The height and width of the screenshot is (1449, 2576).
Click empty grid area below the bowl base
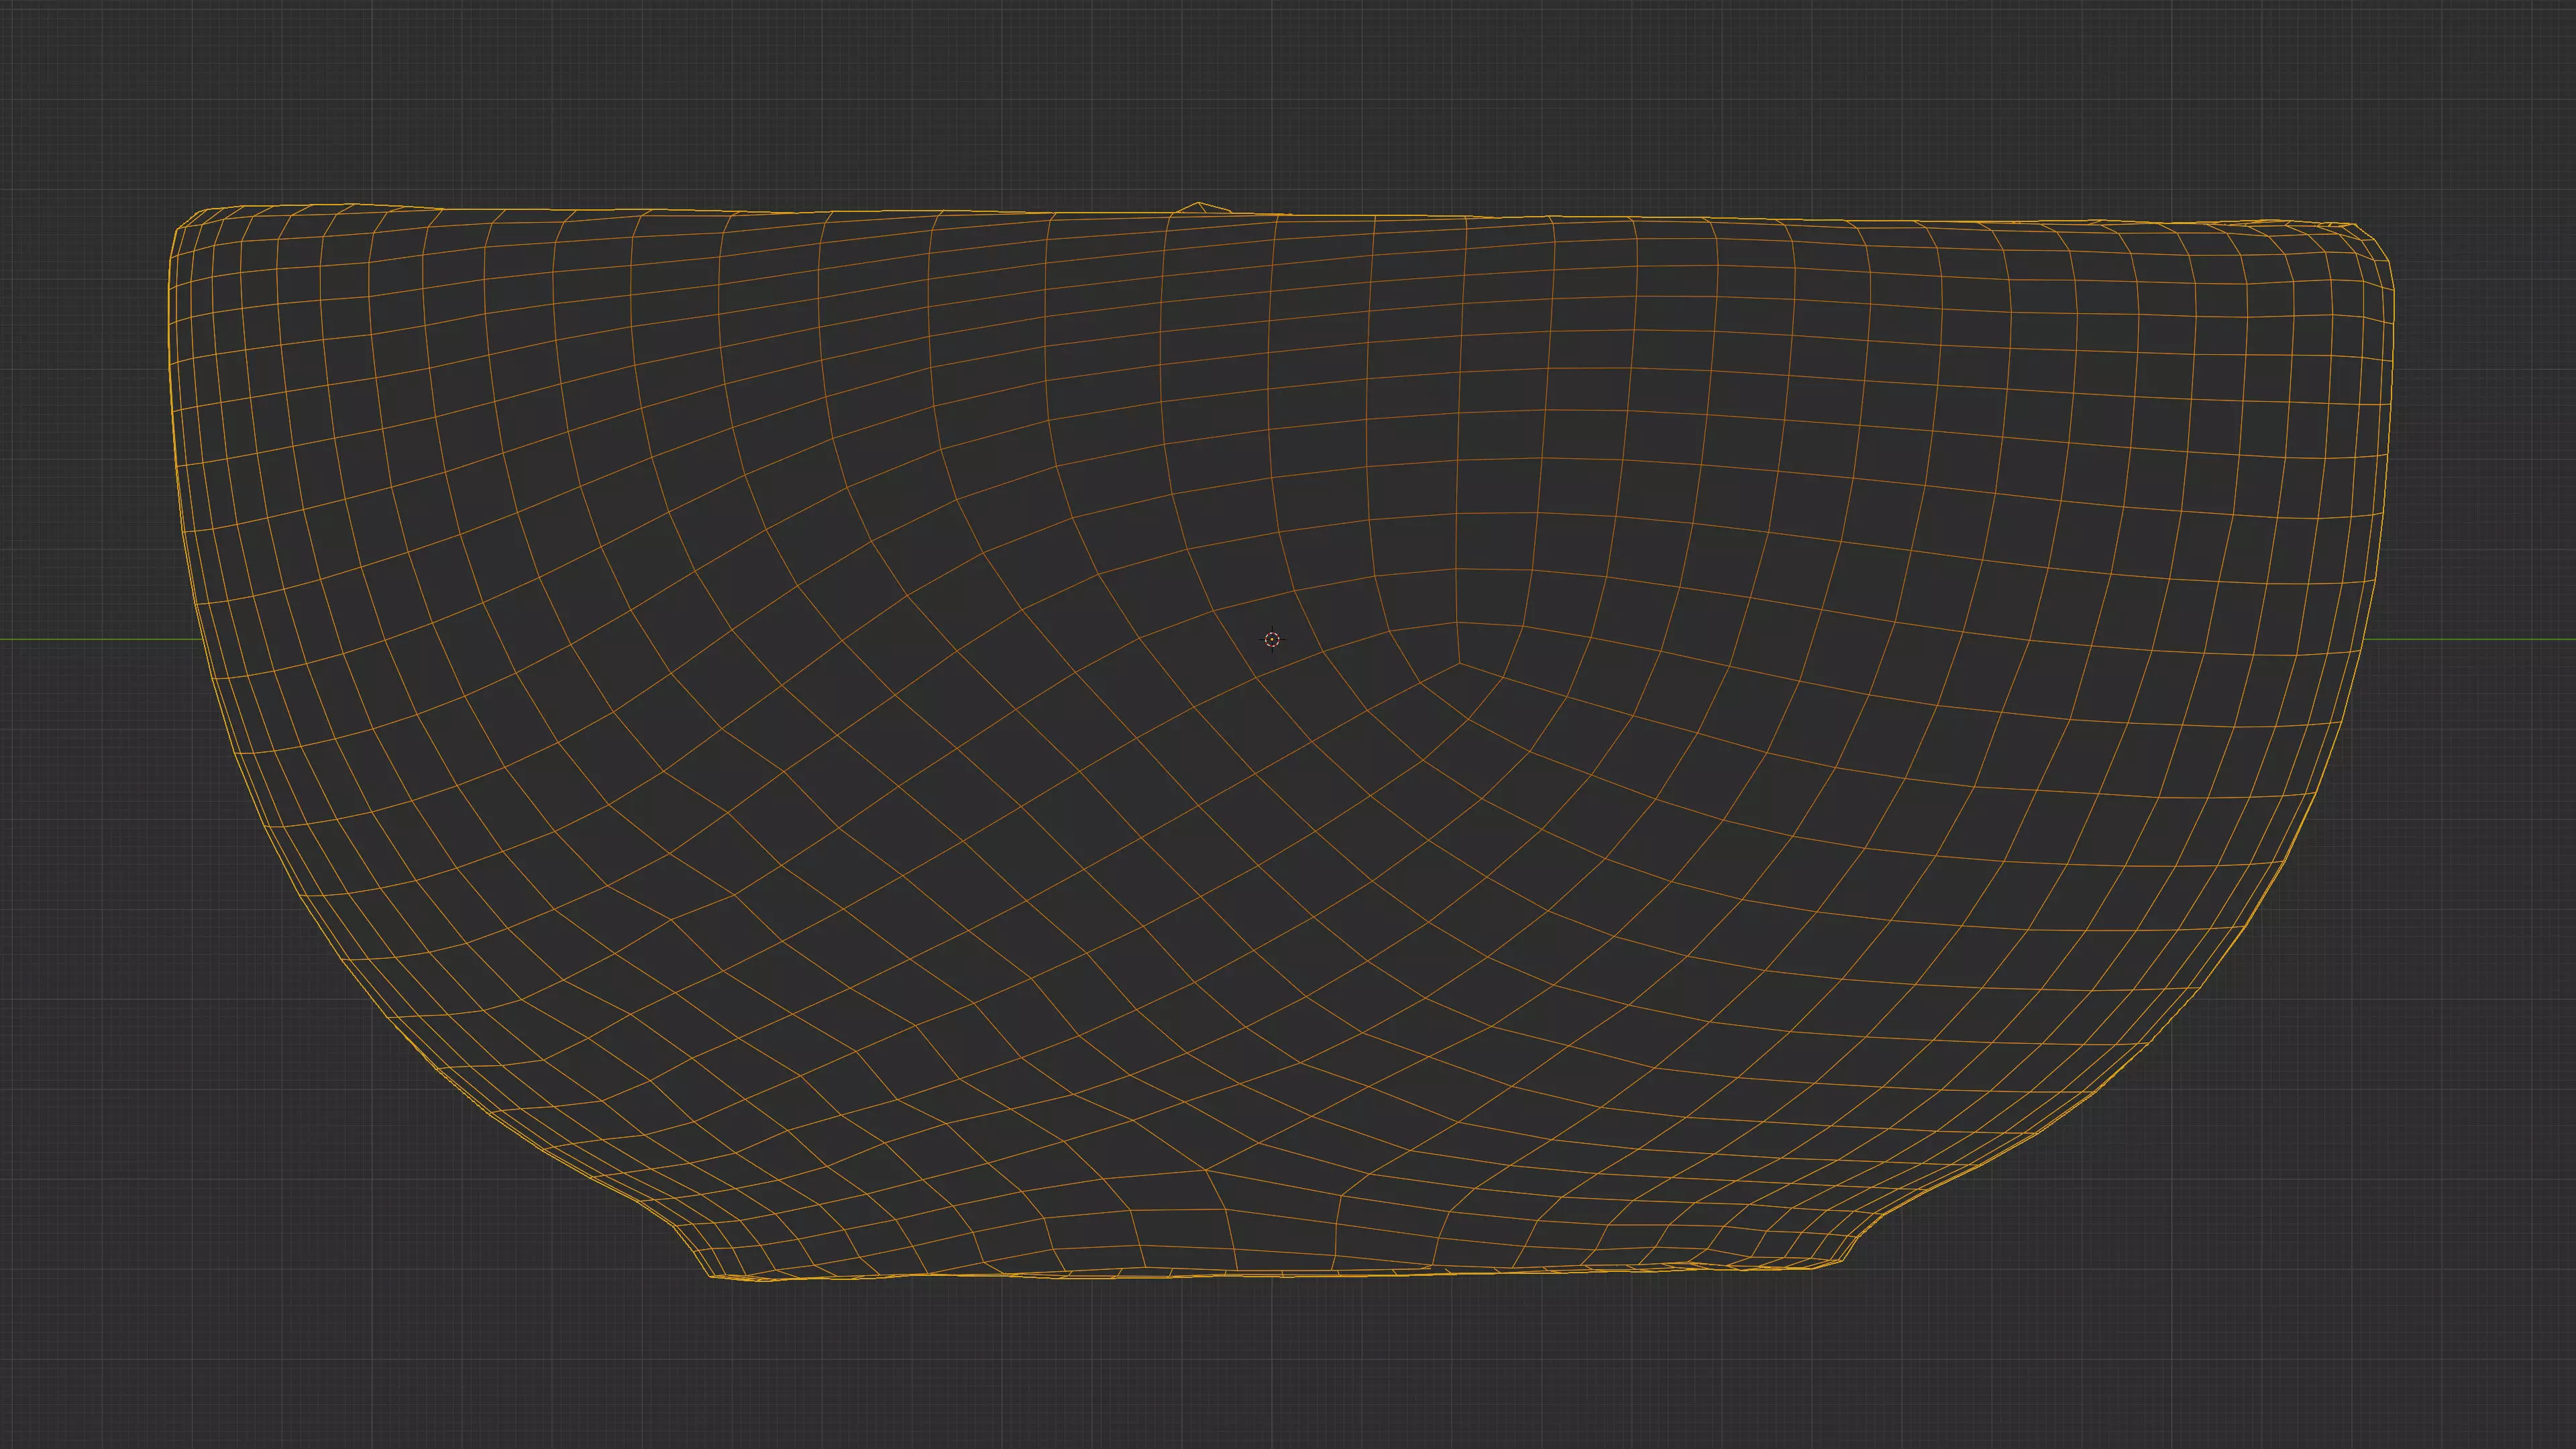pos(1288,1370)
